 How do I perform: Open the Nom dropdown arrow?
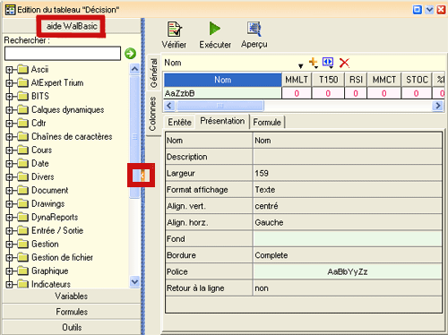click(301, 66)
